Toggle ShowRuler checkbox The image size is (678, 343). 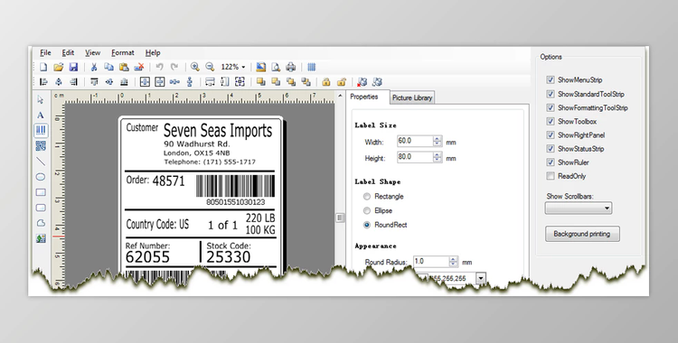click(x=550, y=162)
